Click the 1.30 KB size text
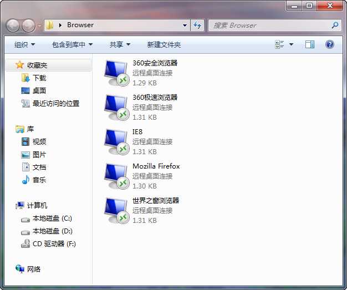The image size is (347, 290). click(x=145, y=186)
